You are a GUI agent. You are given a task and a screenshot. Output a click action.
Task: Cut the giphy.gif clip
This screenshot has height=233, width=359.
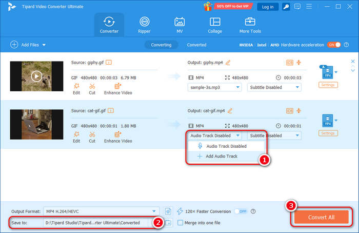click(x=92, y=89)
